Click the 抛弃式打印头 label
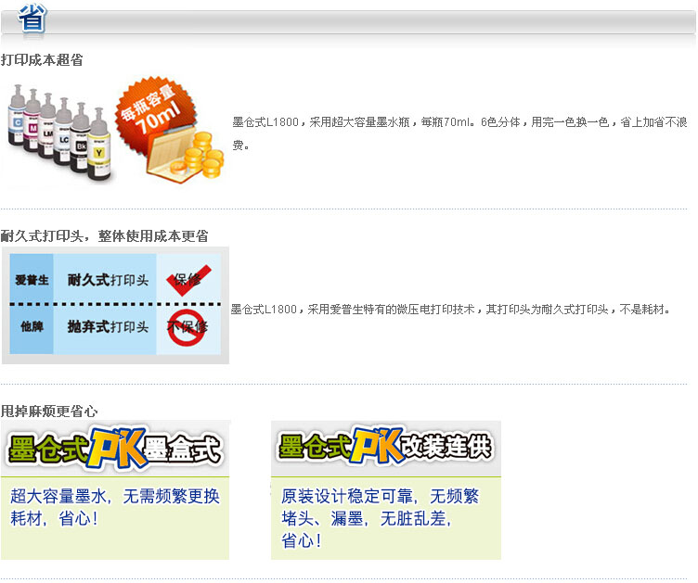This screenshot has height=583, width=698. 109,327
